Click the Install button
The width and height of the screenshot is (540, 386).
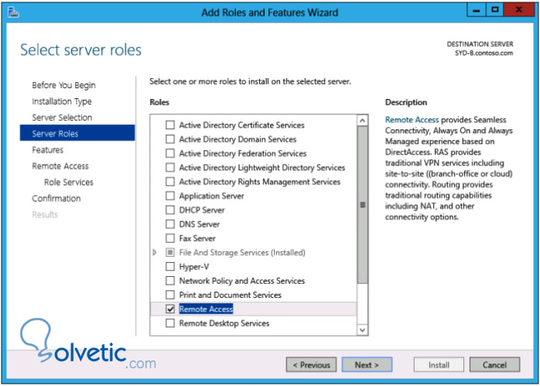(439, 364)
